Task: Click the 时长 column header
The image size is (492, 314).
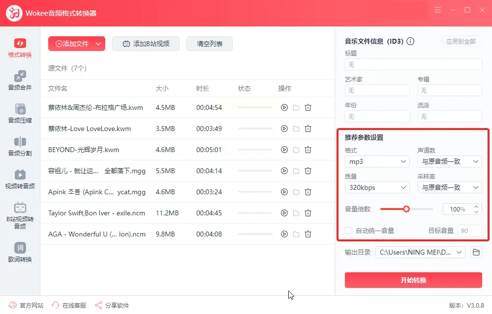Action: (x=202, y=88)
